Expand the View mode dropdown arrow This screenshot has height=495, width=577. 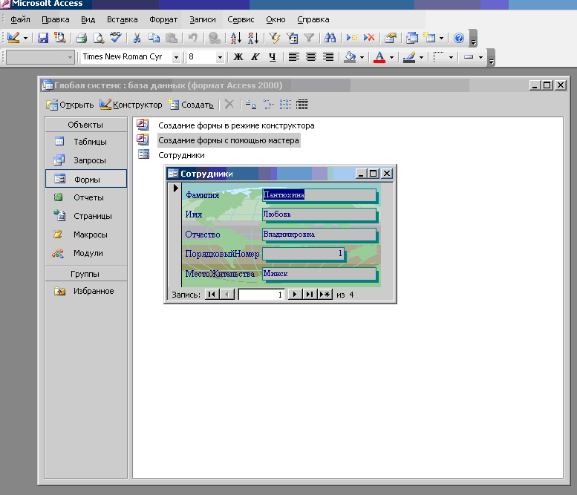[x=25, y=38]
